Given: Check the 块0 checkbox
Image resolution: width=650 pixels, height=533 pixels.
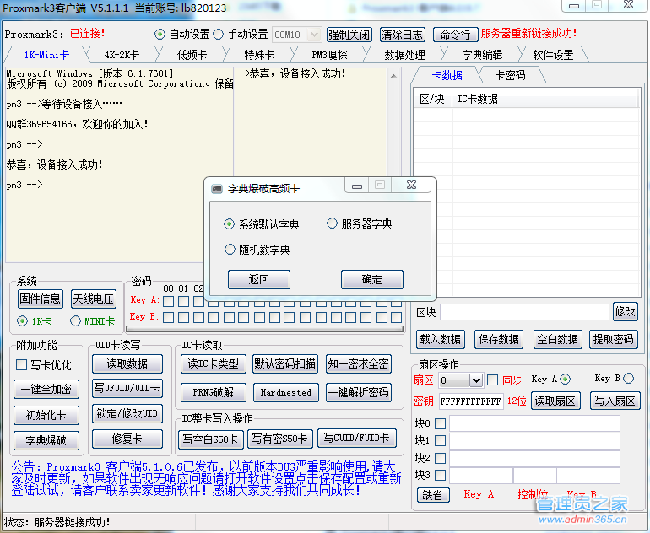Looking at the screenshot, I should (x=441, y=423).
